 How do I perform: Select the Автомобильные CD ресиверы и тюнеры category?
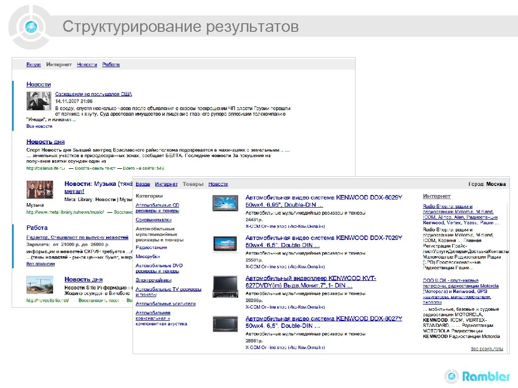[x=157, y=208]
